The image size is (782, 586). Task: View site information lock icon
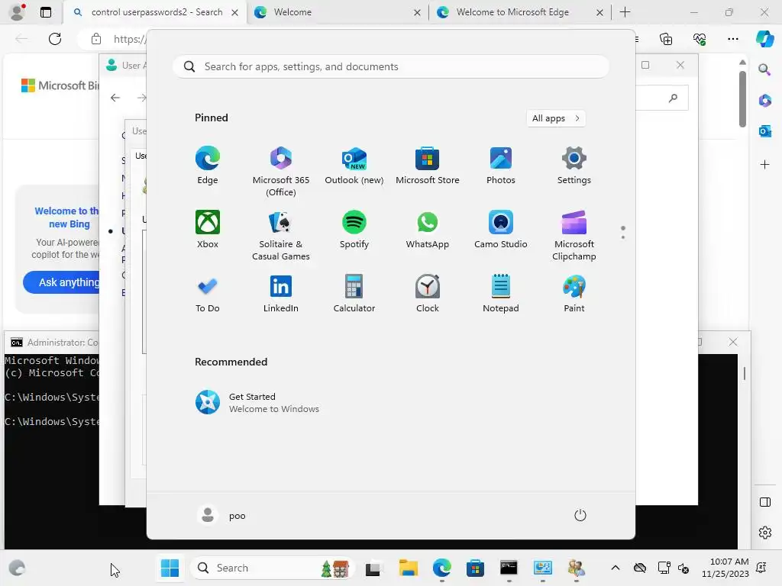point(96,39)
